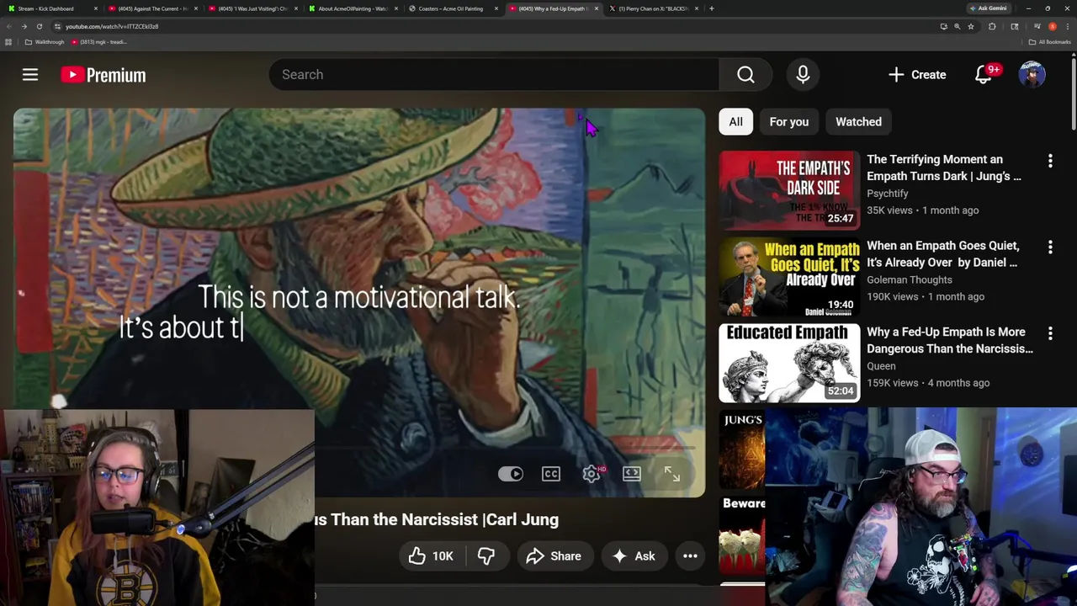The width and height of the screenshot is (1077, 606).
Task: Open the Walkthrough bookmarks folder
Action: point(45,42)
